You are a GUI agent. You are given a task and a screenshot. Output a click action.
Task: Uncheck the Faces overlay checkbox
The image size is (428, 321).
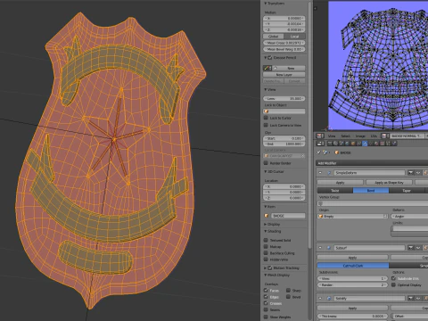click(266, 290)
